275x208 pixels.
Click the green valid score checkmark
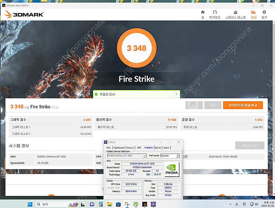[96, 94]
